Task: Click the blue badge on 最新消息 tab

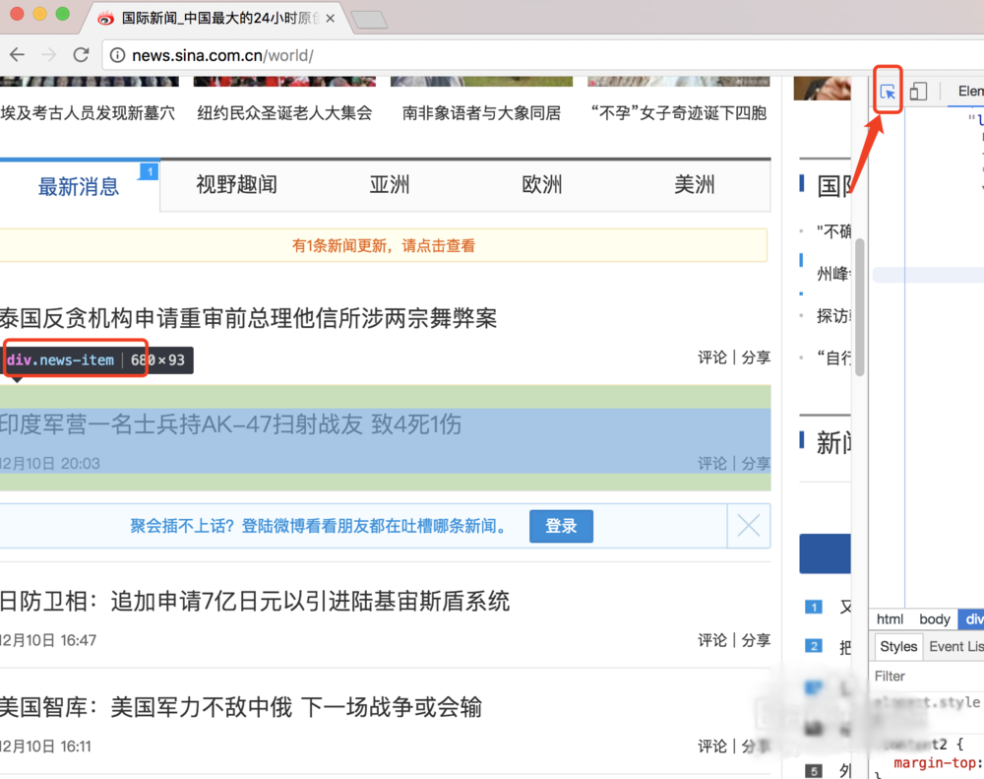Action: (x=149, y=171)
